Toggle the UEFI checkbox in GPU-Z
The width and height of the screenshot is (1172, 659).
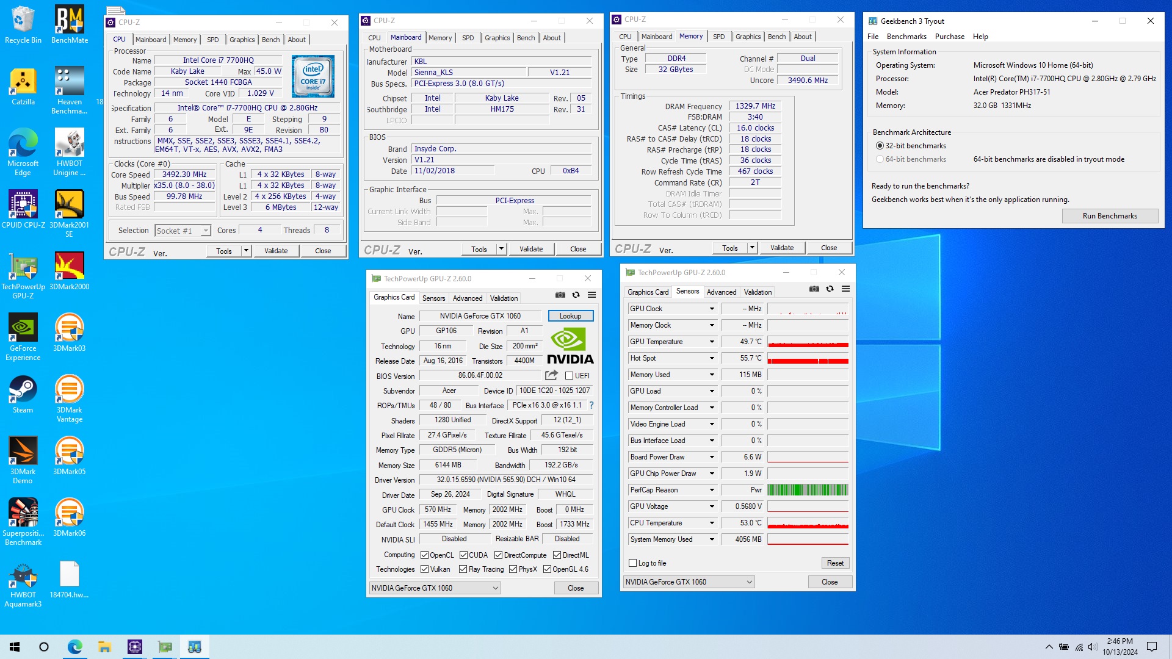point(569,376)
